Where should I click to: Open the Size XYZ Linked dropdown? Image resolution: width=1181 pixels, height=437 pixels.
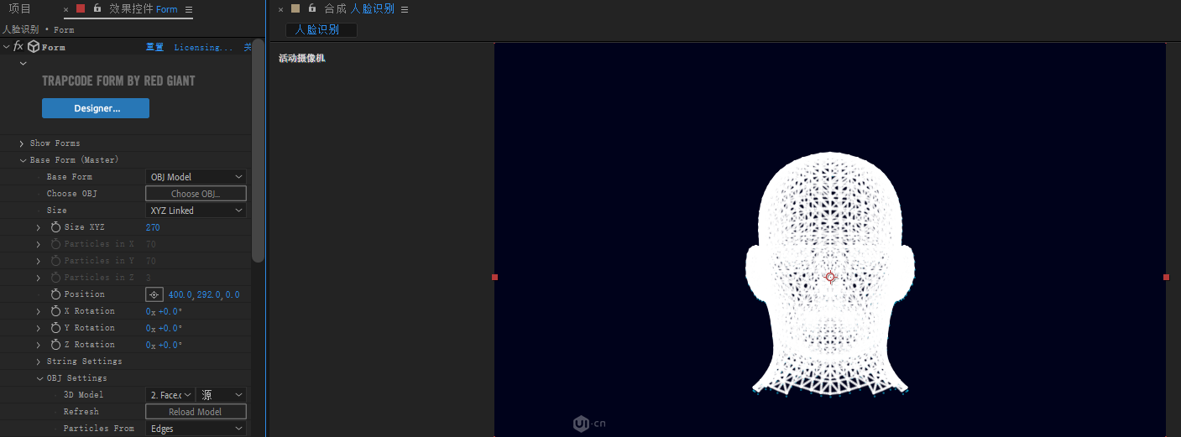pyautogui.click(x=196, y=211)
